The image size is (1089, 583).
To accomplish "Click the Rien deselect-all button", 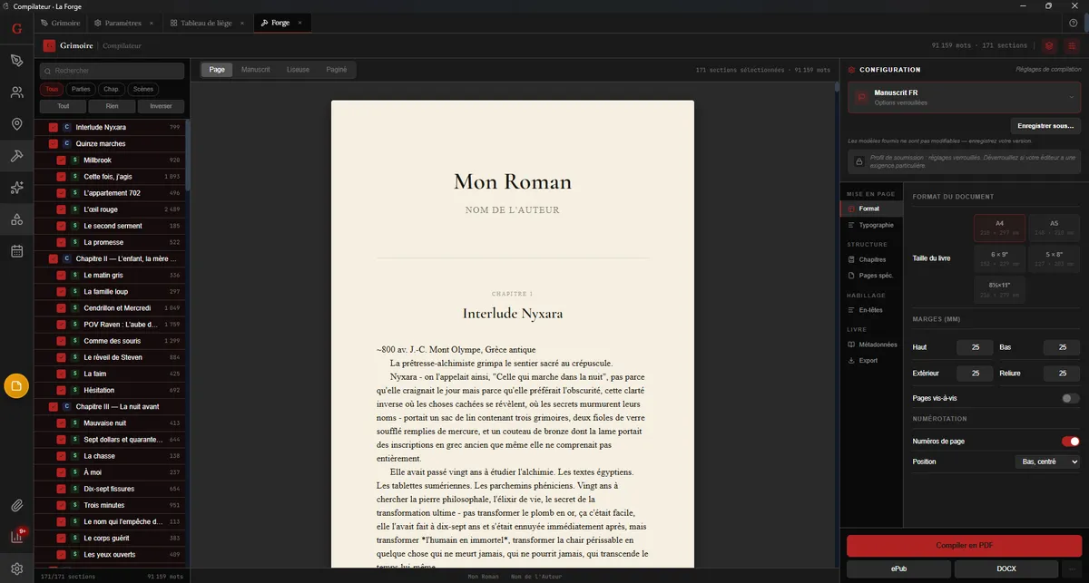I will pyautogui.click(x=113, y=106).
